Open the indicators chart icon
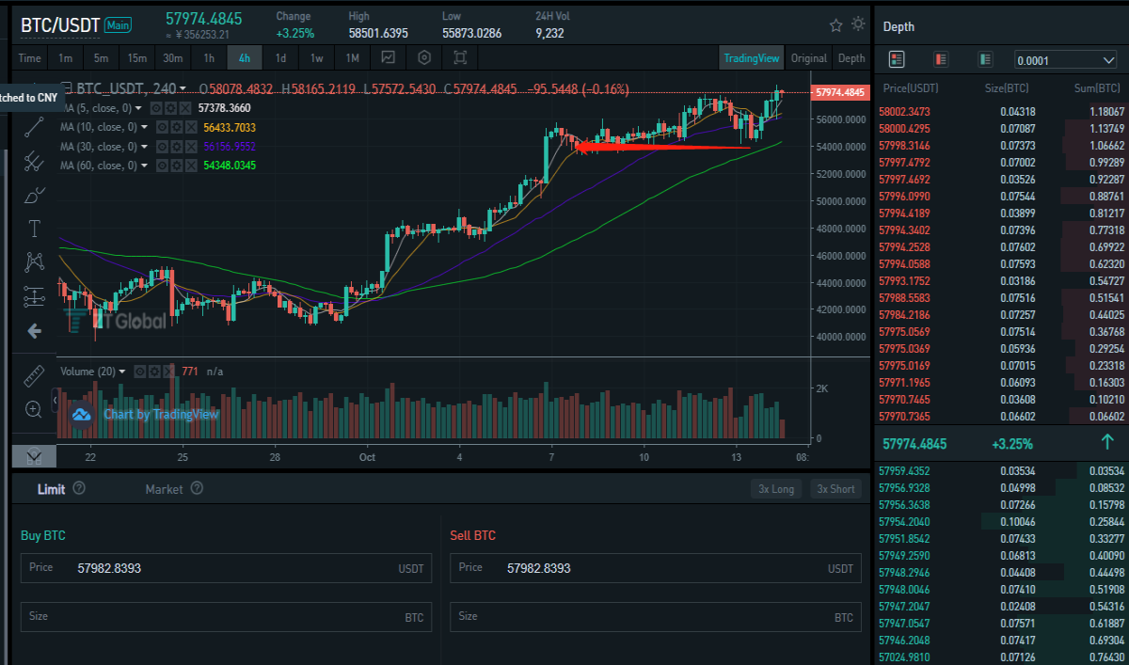 (x=389, y=58)
